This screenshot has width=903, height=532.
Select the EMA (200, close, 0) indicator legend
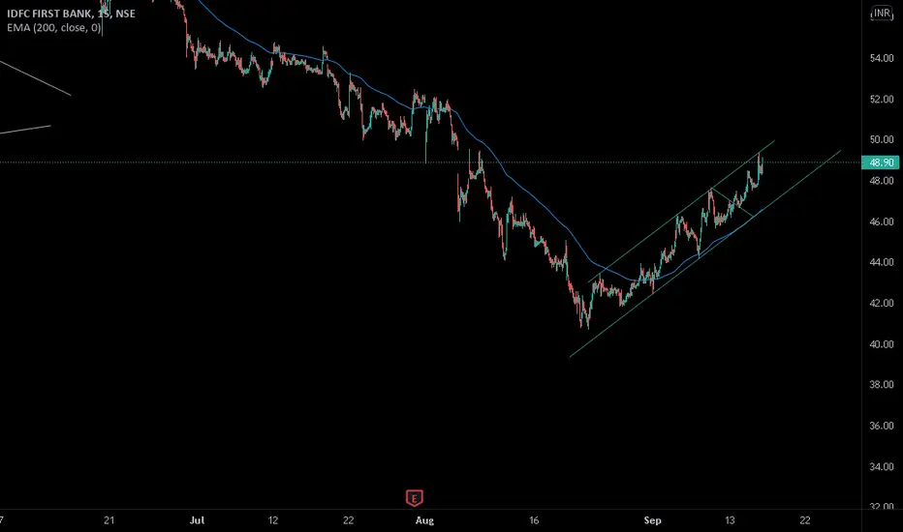click(53, 28)
